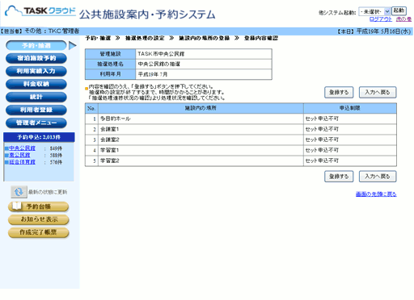Open the 料金収納 menu
This screenshot has width=414, height=300.
pyautogui.click(x=36, y=84)
